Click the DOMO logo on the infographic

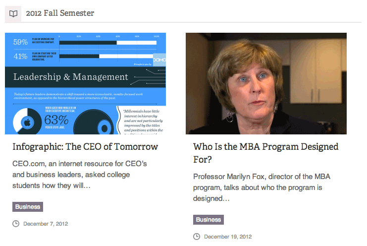pyautogui.click(x=159, y=60)
